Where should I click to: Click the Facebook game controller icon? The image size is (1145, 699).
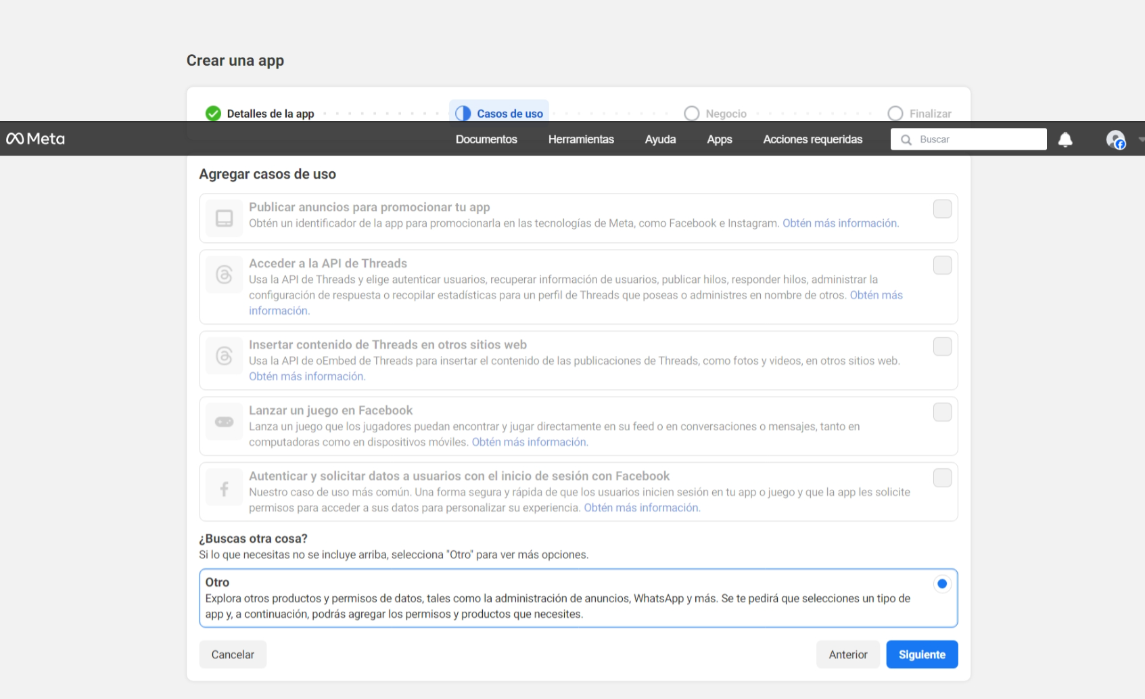[224, 422]
